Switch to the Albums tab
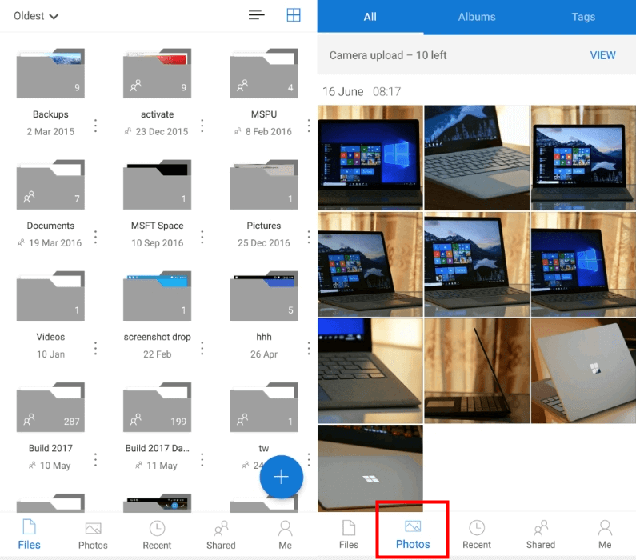 [476, 17]
